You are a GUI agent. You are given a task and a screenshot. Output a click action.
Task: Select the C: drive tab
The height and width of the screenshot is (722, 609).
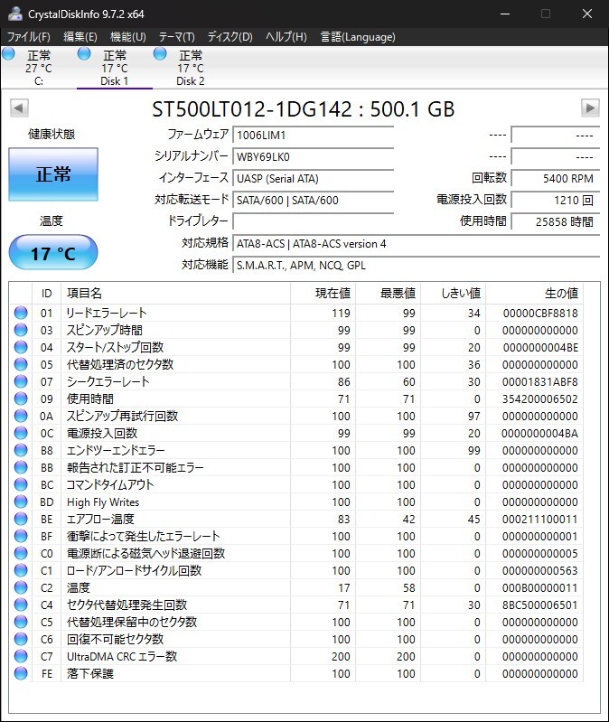(x=39, y=68)
